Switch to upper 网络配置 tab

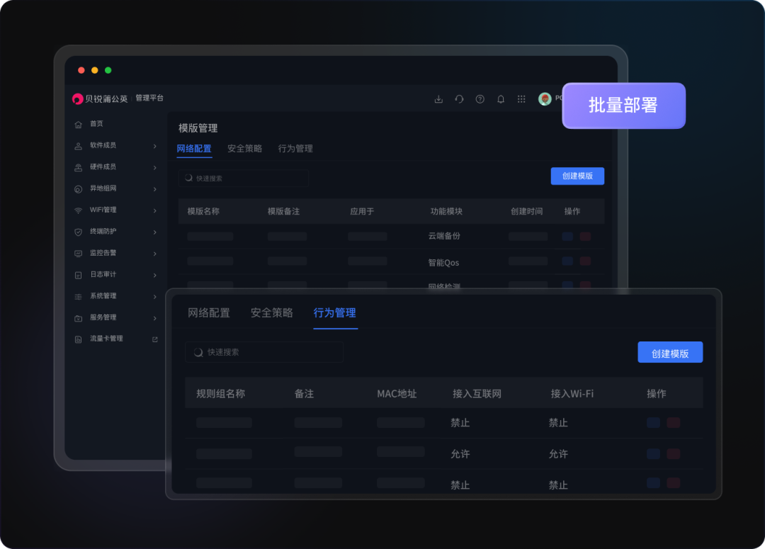(x=194, y=148)
